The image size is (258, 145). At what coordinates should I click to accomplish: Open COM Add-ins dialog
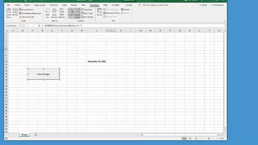point(62,13)
